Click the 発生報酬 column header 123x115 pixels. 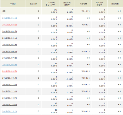coord(83,4)
